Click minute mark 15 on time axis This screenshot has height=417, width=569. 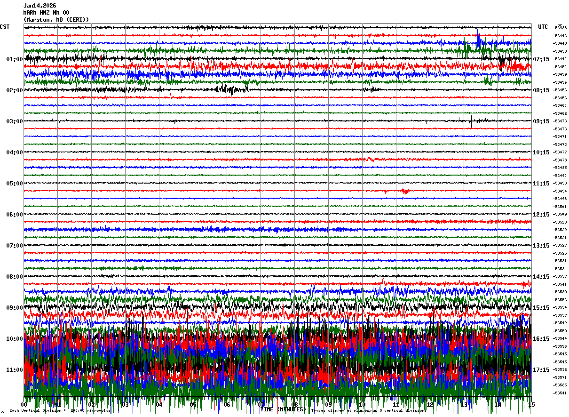[531, 404]
